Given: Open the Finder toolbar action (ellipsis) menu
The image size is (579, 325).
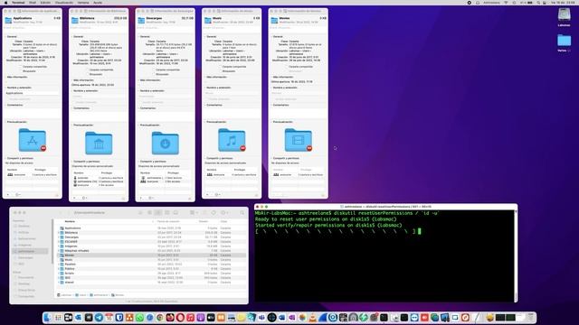Looking at the screenshot, I should point(223,213).
